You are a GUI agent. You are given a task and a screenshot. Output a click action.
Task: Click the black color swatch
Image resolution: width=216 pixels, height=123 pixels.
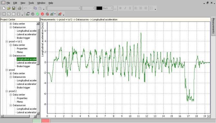pyautogui.click(x=99, y=8)
